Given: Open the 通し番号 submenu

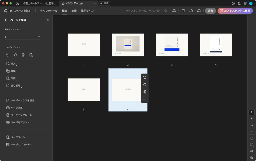Looking at the screenshot, I should click(14, 86).
